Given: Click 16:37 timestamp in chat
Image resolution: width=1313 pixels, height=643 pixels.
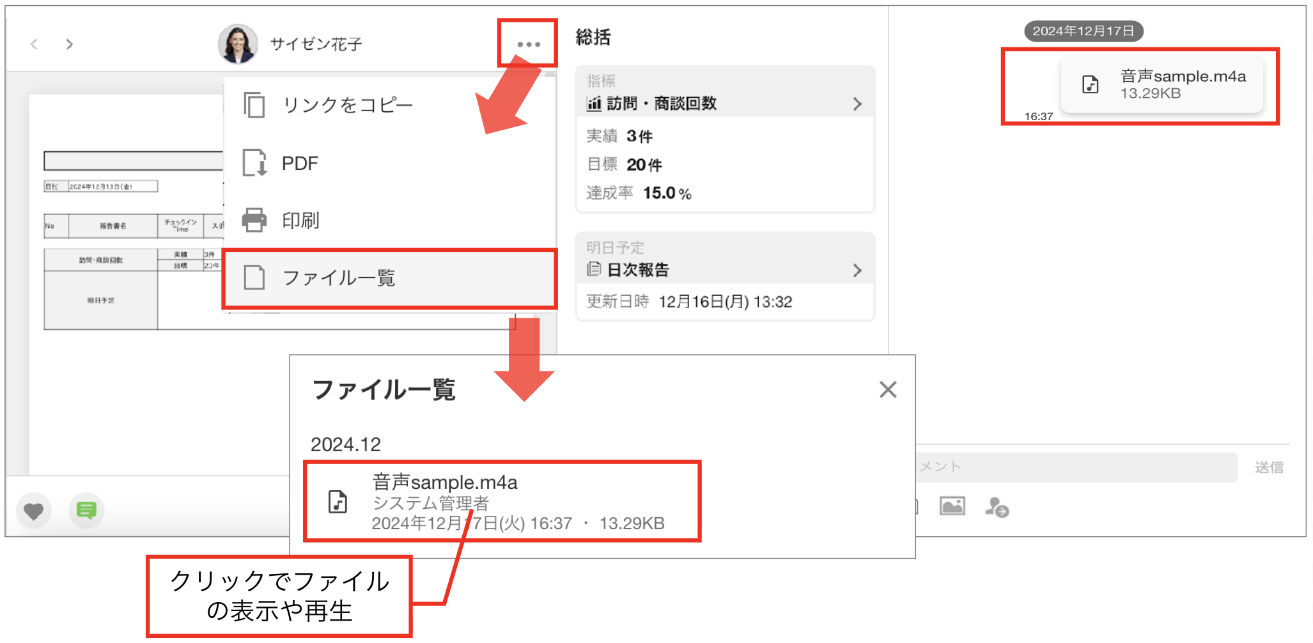Looking at the screenshot, I should pyautogui.click(x=1038, y=116).
